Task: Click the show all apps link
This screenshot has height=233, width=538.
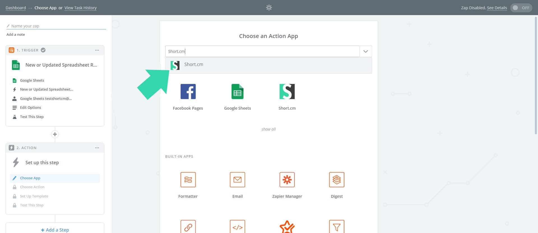Action: click(x=268, y=129)
